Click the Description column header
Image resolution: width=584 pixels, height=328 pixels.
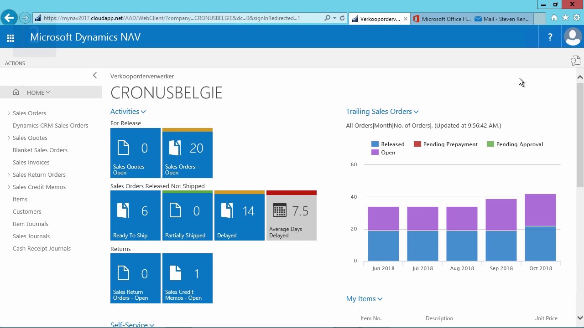[x=439, y=318]
